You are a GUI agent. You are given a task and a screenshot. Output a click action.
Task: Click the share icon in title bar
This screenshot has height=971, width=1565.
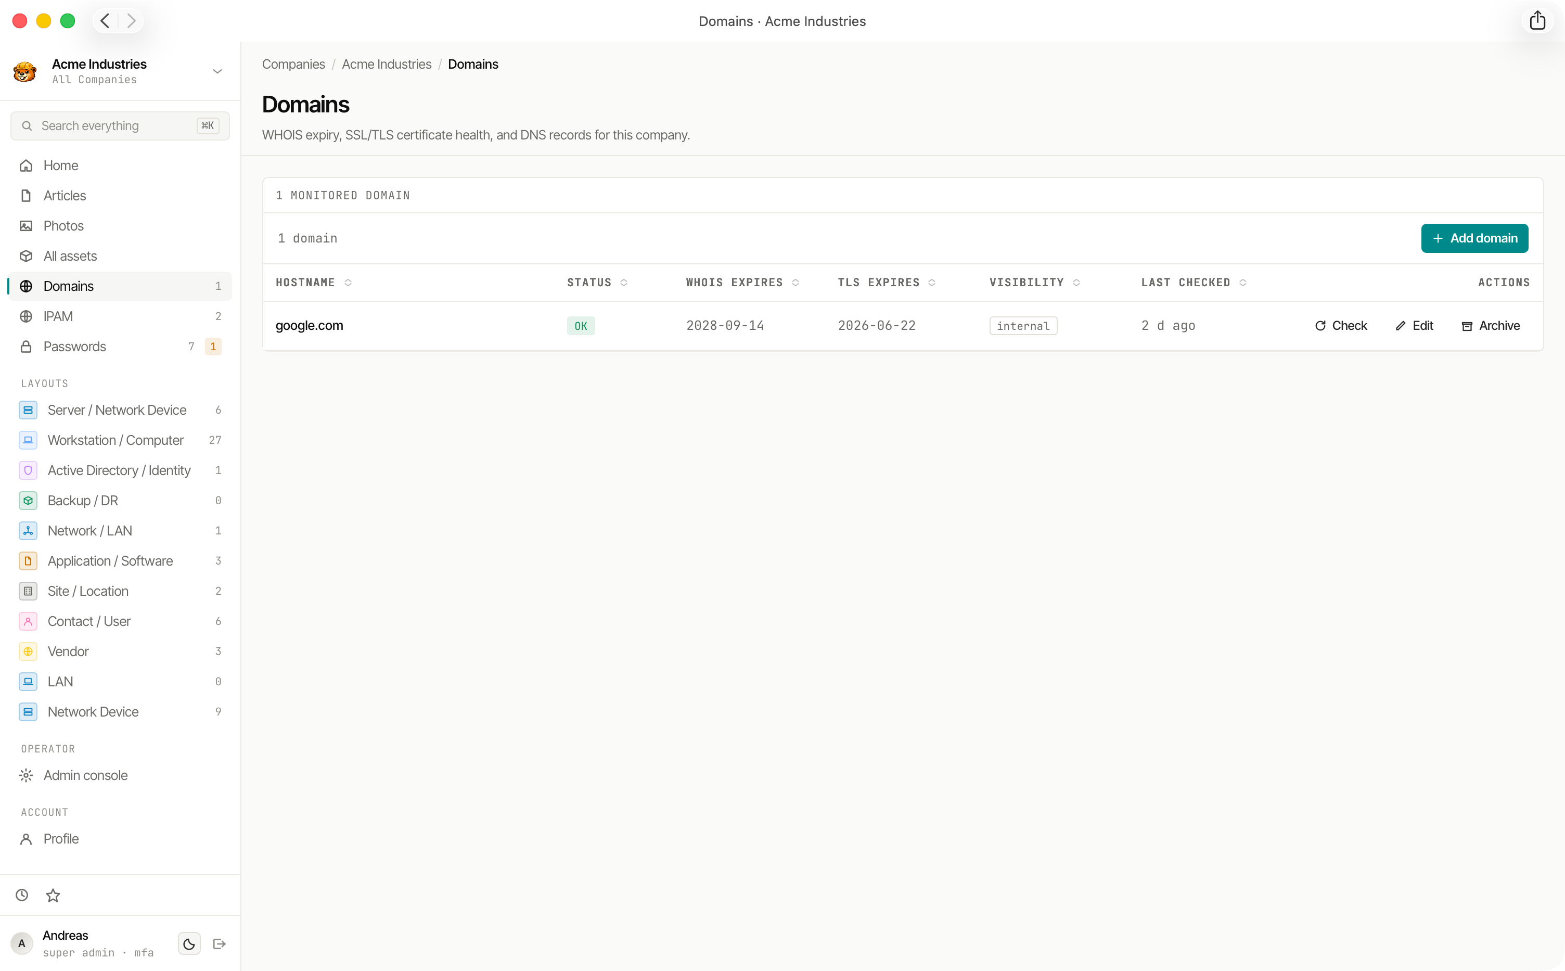coord(1537,20)
